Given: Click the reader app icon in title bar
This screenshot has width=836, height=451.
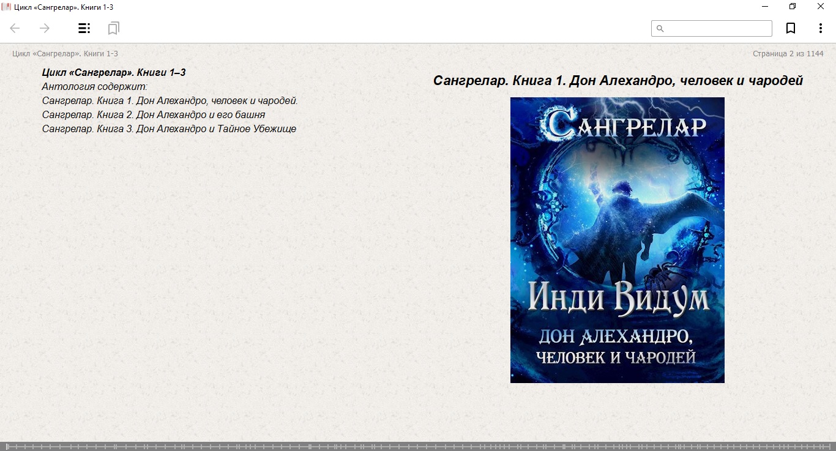Looking at the screenshot, I should click(7, 7).
